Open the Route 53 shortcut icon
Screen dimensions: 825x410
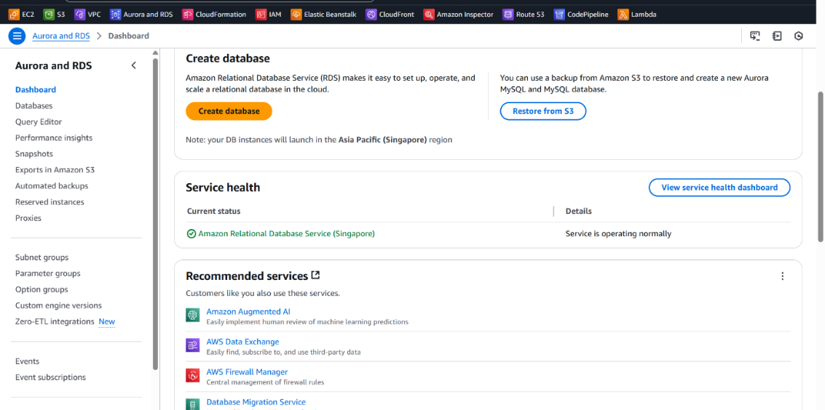[508, 15]
